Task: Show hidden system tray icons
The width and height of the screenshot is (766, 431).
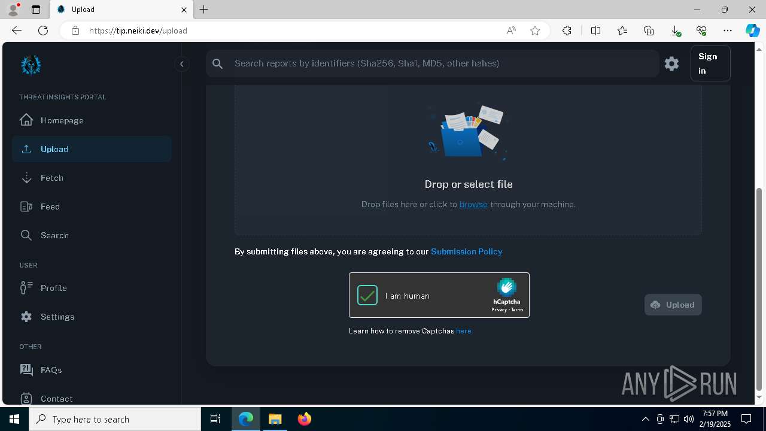Action: pos(645,419)
